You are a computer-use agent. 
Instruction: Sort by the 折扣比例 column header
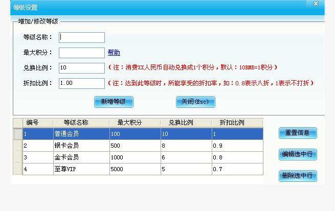(232, 123)
